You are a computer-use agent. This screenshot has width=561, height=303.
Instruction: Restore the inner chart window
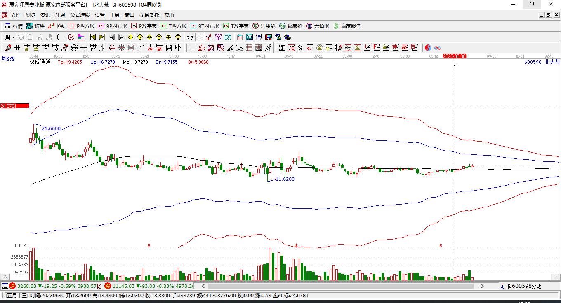[x=548, y=15]
